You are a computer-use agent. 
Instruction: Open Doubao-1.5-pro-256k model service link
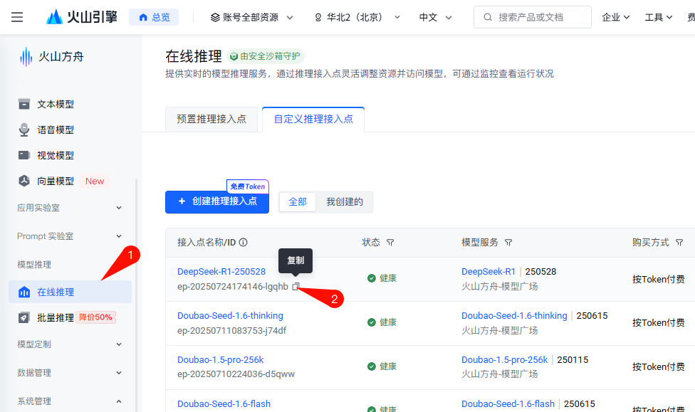click(504, 360)
